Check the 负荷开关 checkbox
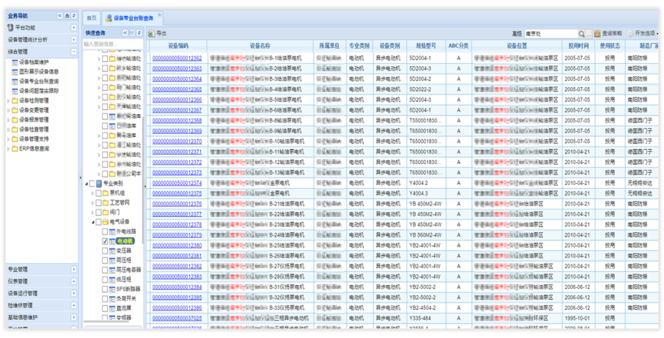The height and width of the screenshot is (338, 664). click(105, 298)
